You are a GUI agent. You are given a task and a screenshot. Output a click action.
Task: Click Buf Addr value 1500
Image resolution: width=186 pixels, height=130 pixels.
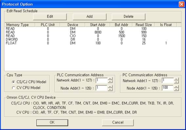tap(122, 36)
